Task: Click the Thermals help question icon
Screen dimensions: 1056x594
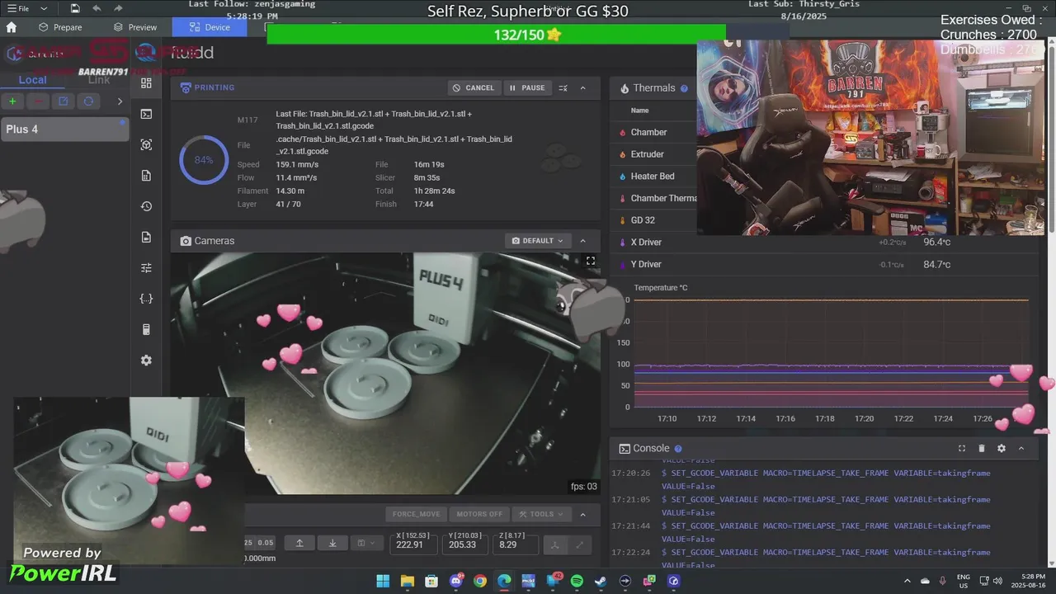Action: [x=684, y=88]
